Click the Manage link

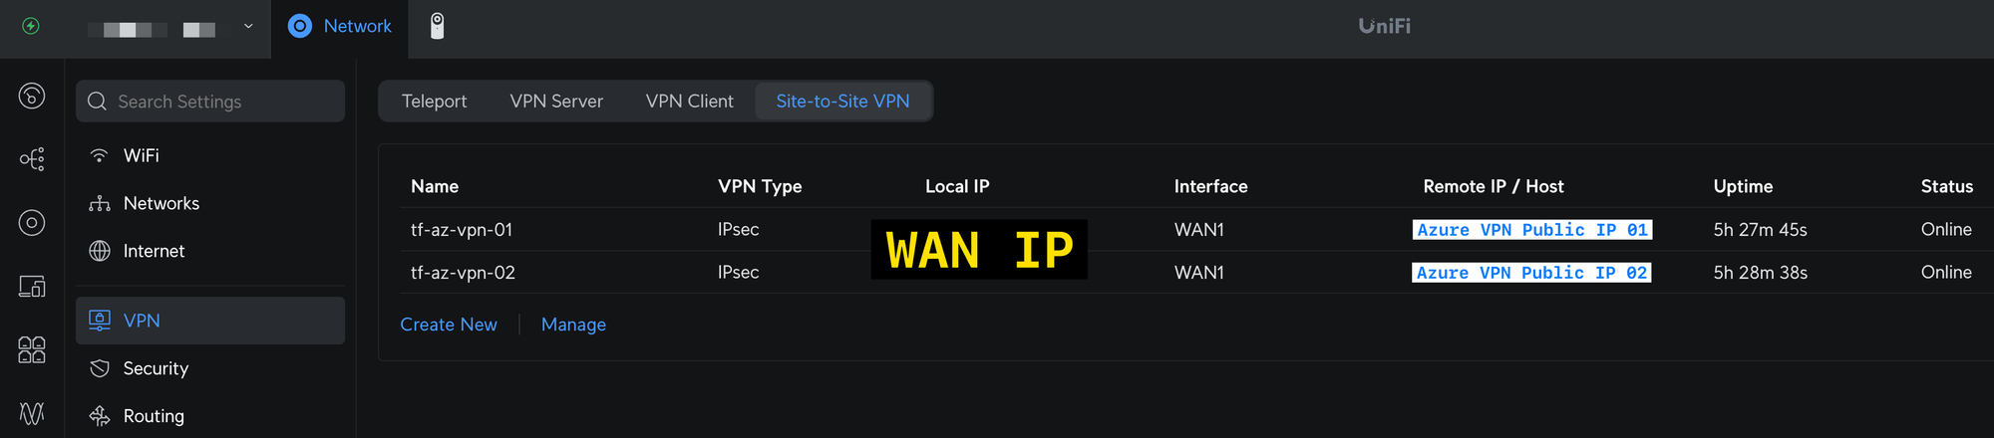[573, 325]
